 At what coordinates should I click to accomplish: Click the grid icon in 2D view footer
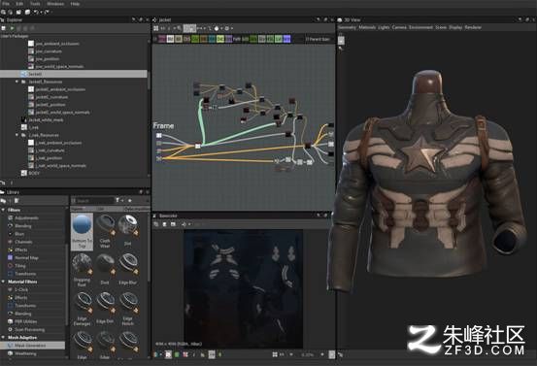pyautogui.click(x=275, y=354)
